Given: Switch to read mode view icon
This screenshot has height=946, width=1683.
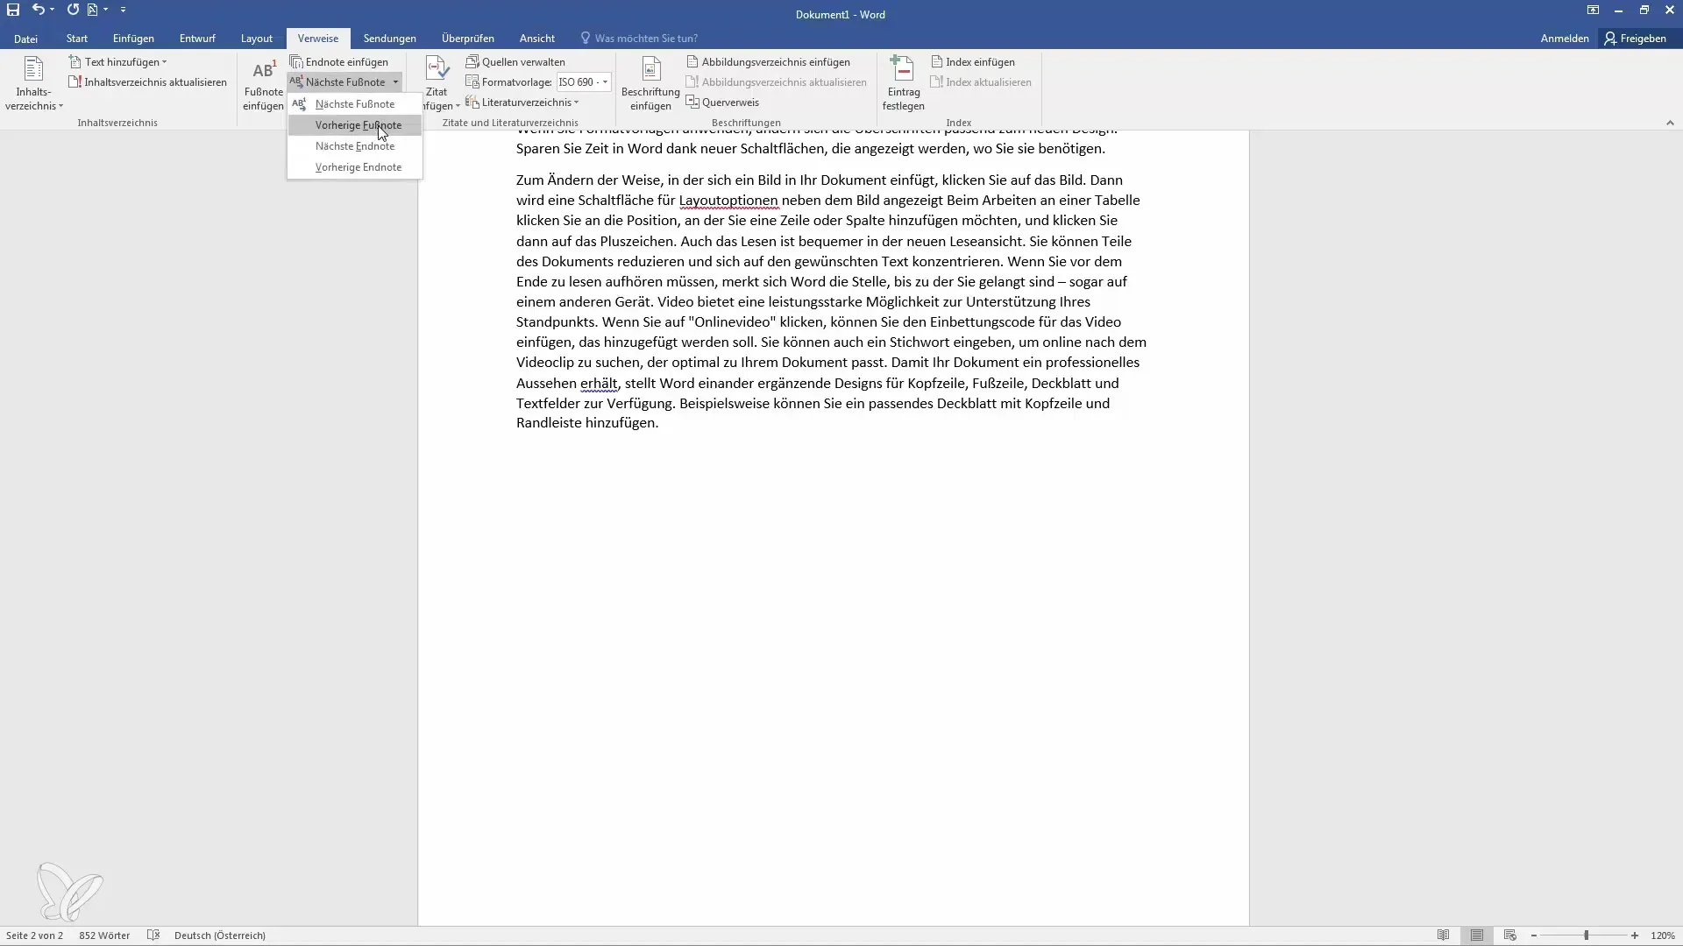Looking at the screenshot, I should 1443,935.
